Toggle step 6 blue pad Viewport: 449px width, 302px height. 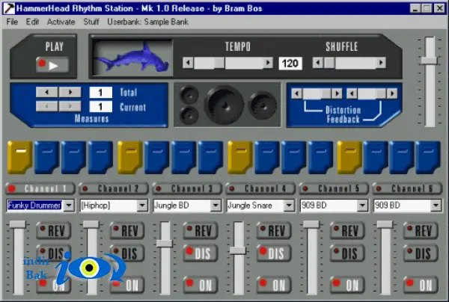point(157,157)
